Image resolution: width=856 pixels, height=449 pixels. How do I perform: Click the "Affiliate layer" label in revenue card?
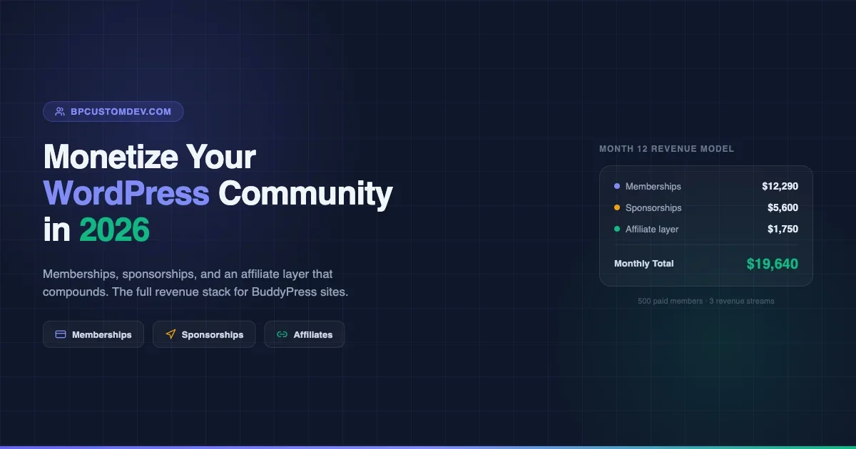[x=652, y=229]
